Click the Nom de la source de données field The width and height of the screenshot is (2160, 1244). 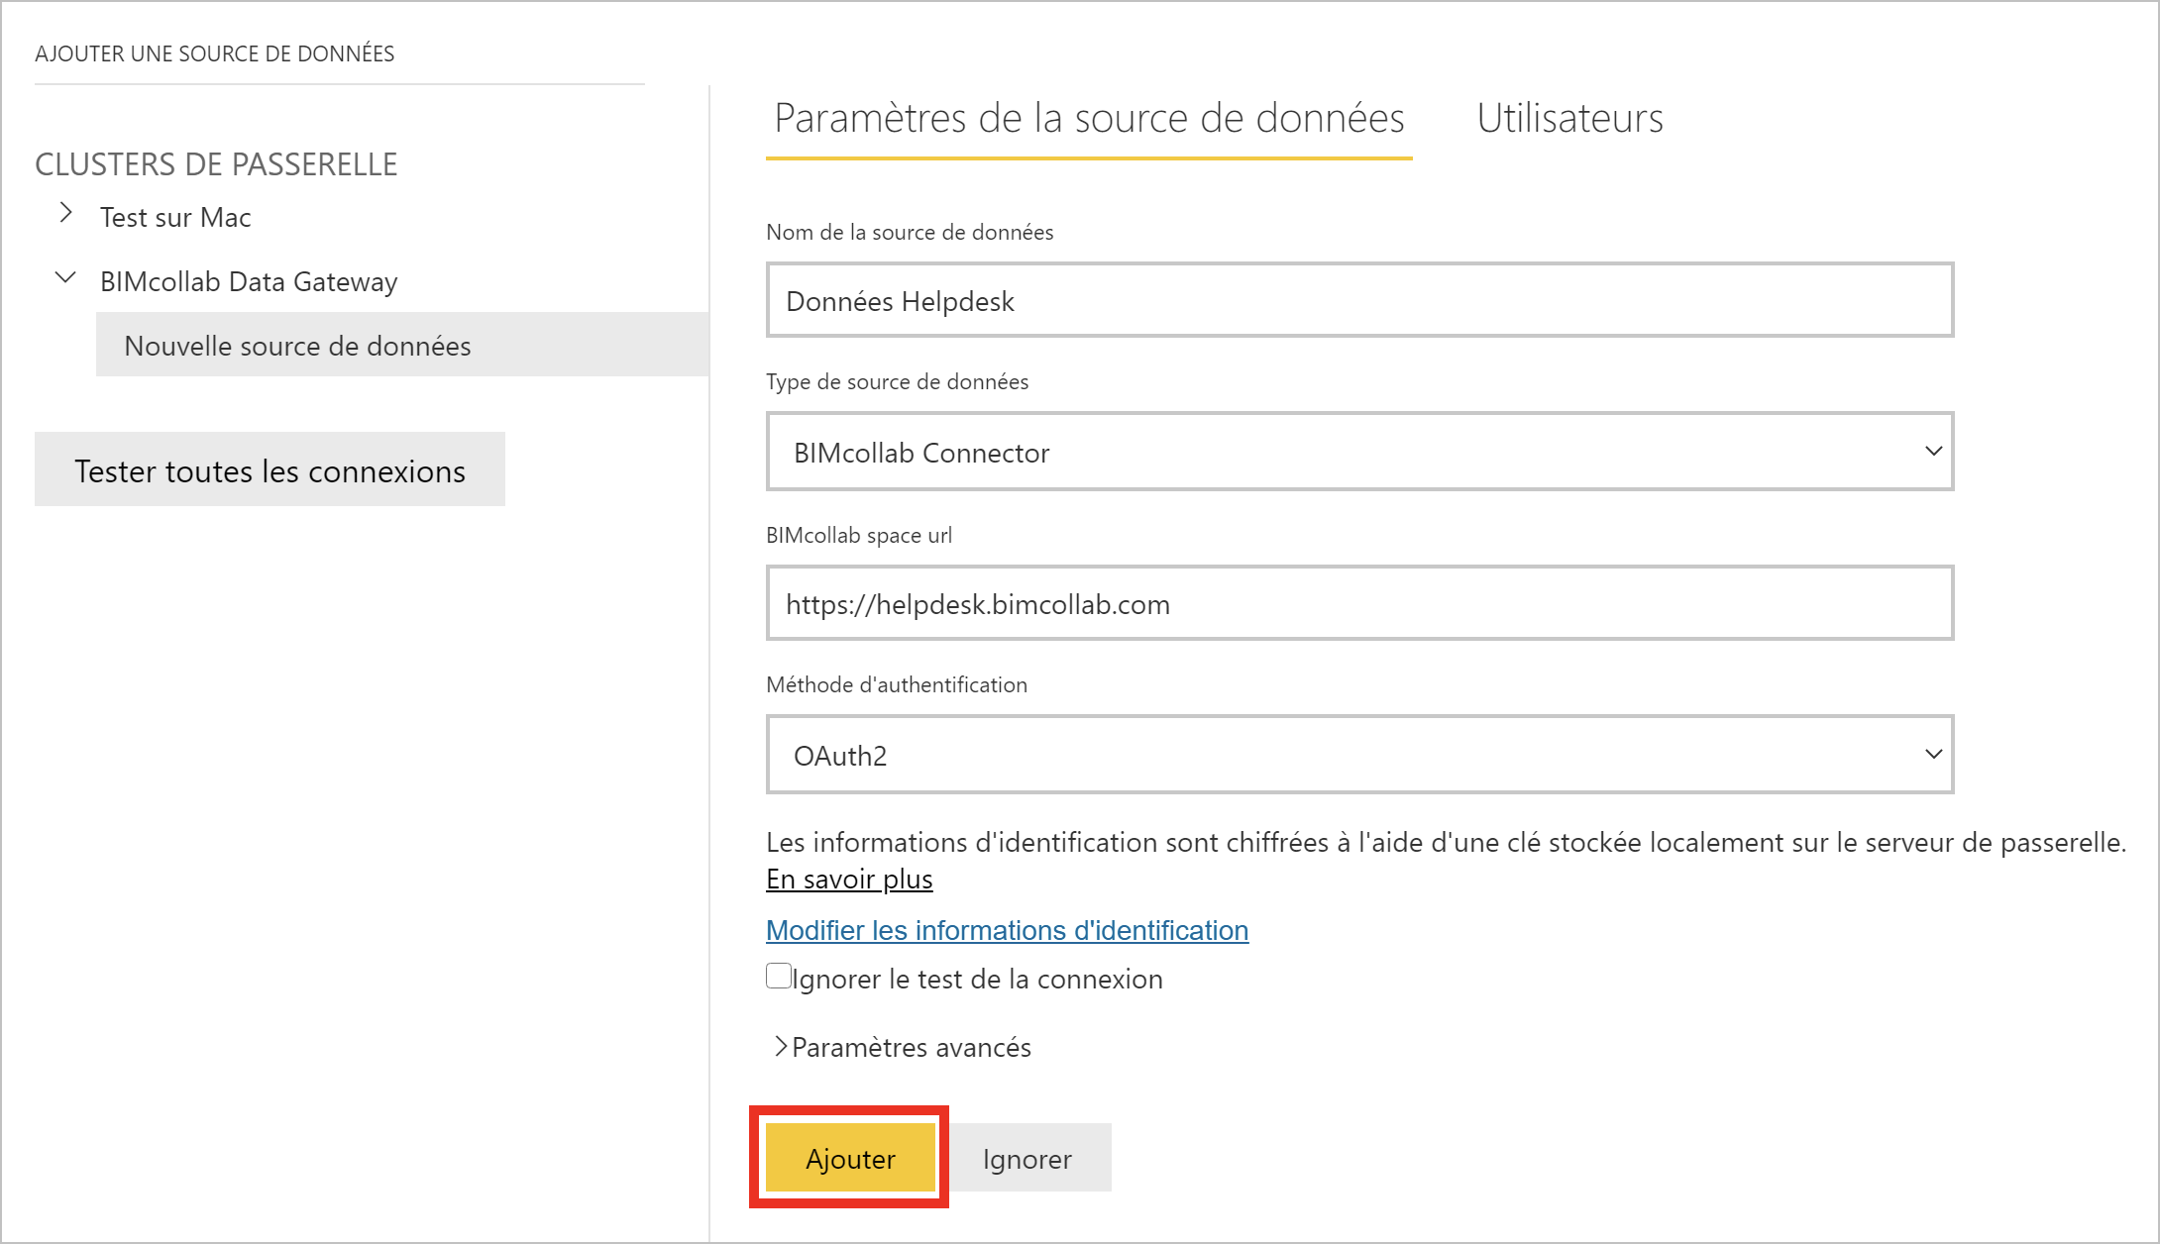[1359, 300]
